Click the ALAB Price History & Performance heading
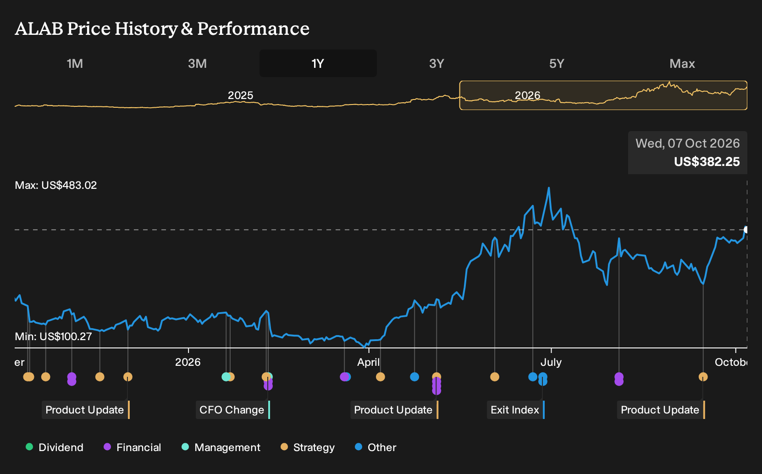The width and height of the screenshot is (762, 474). pos(162,28)
